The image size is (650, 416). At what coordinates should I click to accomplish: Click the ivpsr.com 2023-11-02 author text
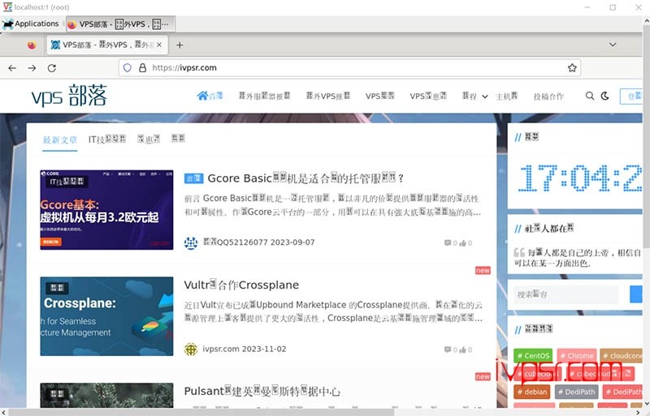pyautogui.click(x=245, y=349)
